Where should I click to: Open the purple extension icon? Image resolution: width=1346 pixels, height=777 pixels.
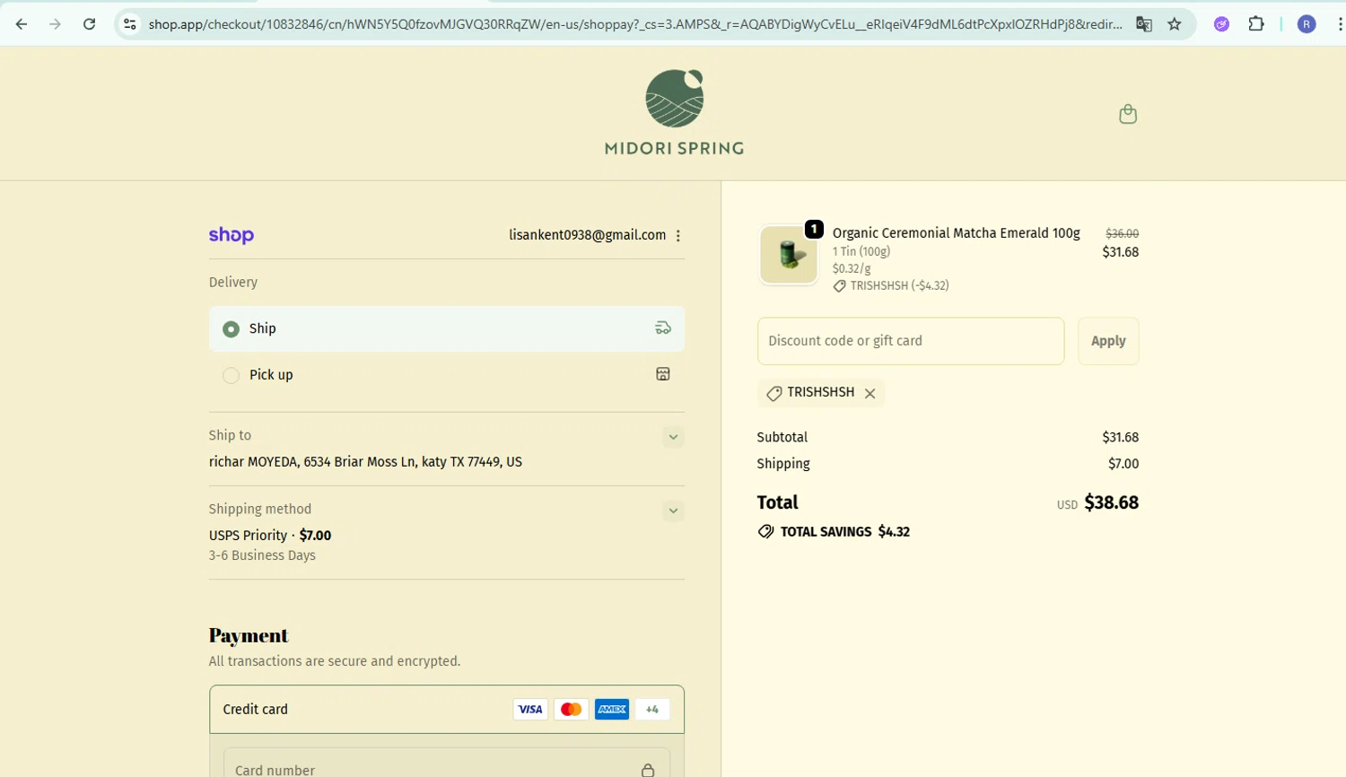point(1221,24)
